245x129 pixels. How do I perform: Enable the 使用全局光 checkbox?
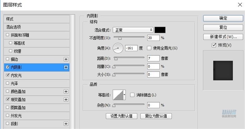click(x=149, y=48)
